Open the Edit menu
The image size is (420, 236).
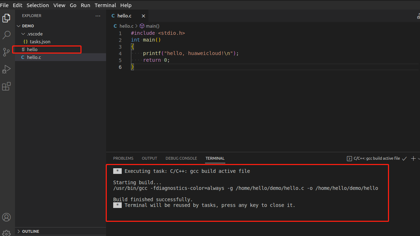point(17,5)
